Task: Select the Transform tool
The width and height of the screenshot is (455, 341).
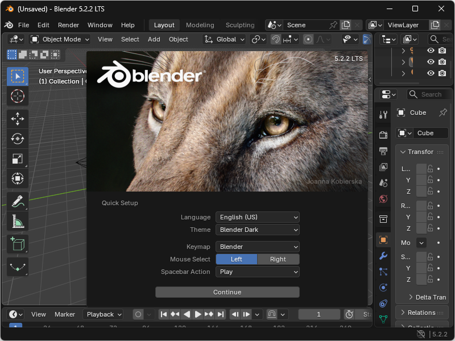Action: pyautogui.click(x=18, y=178)
